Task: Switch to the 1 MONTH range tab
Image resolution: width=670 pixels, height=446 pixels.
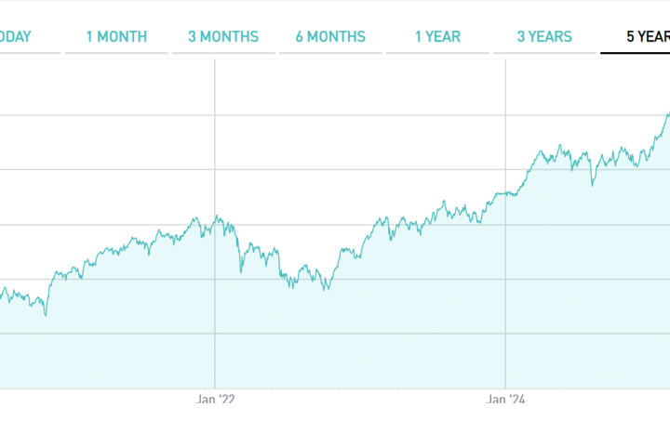Action: point(116,37)
